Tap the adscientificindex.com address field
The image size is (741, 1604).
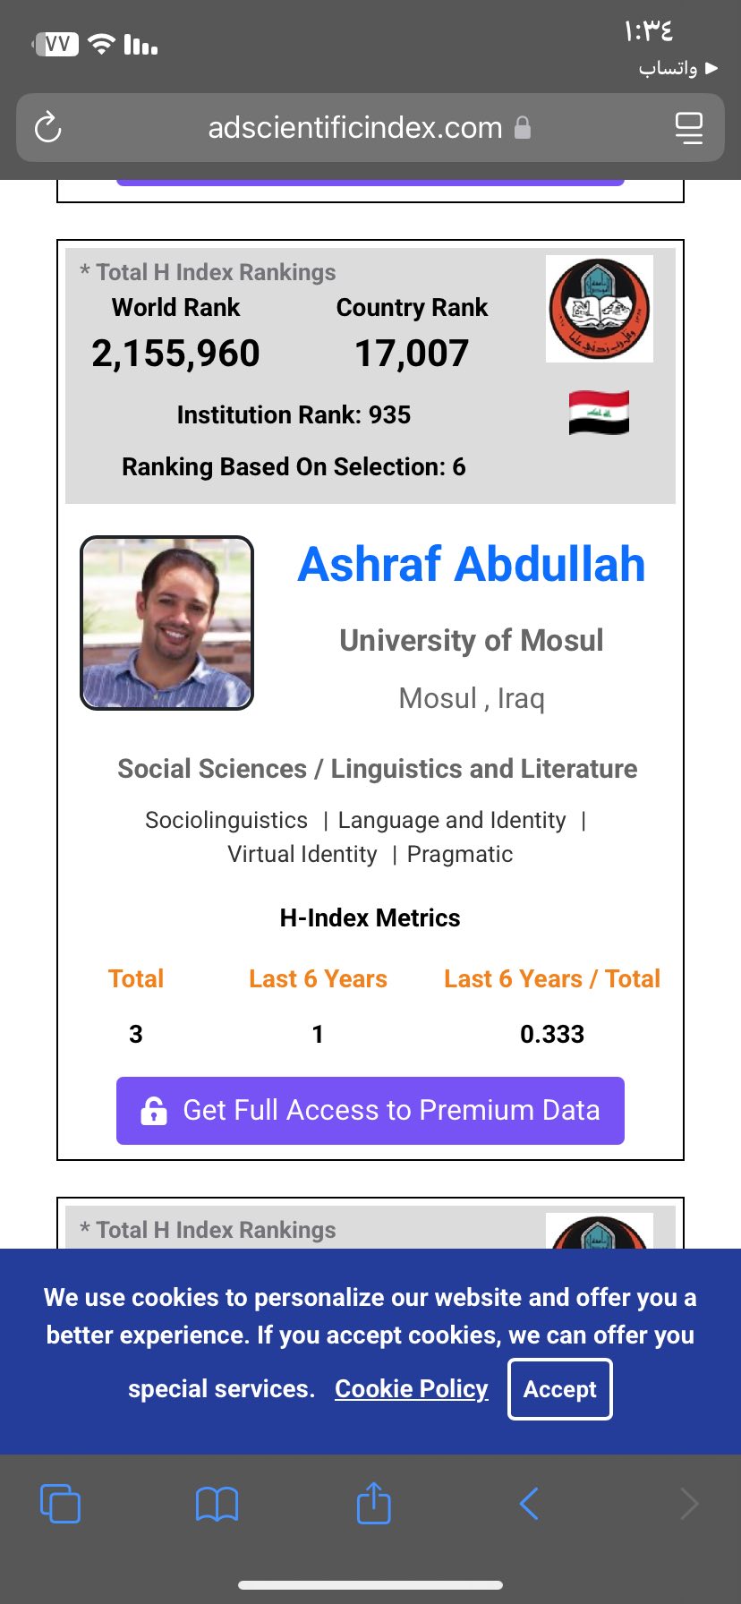click(x=355, y=128)
